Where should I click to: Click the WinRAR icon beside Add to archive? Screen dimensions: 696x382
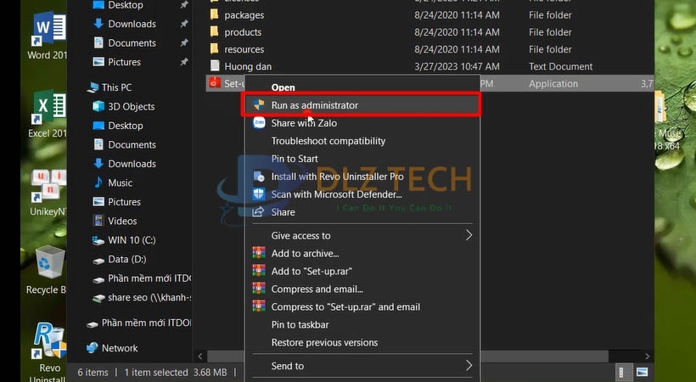[x=259, y=253]
